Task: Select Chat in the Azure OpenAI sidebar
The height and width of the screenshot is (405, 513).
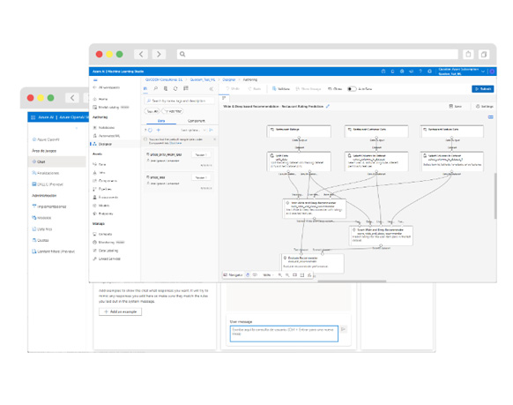Action: tap(41, 161)
